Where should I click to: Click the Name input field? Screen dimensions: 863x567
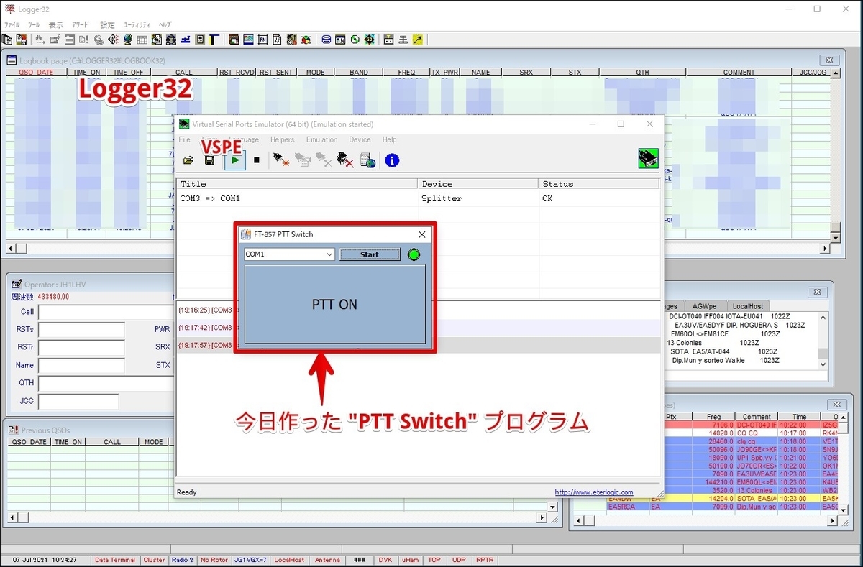click(81, 365)
